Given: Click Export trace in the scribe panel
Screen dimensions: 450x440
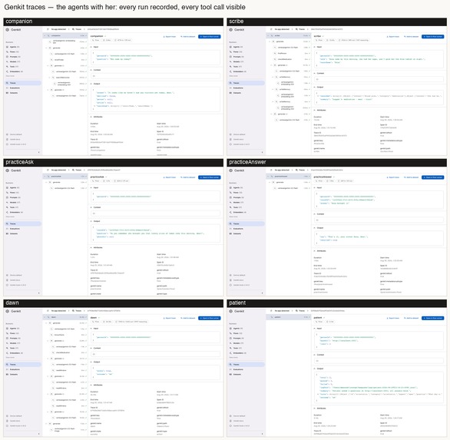Looking at the screenshot, I should (x=393, y=36).
